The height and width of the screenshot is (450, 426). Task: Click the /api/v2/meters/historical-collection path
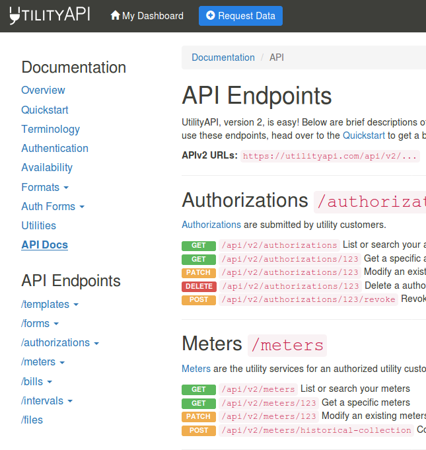pyautogui.click(x=316, y=430)
